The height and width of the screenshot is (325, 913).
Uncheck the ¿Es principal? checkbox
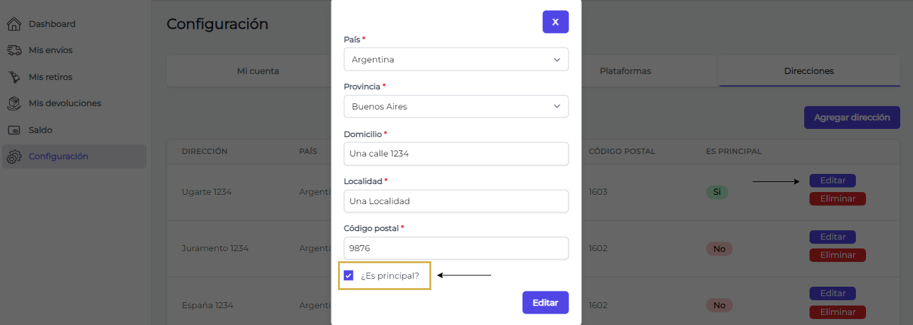[x=349, y=275]
